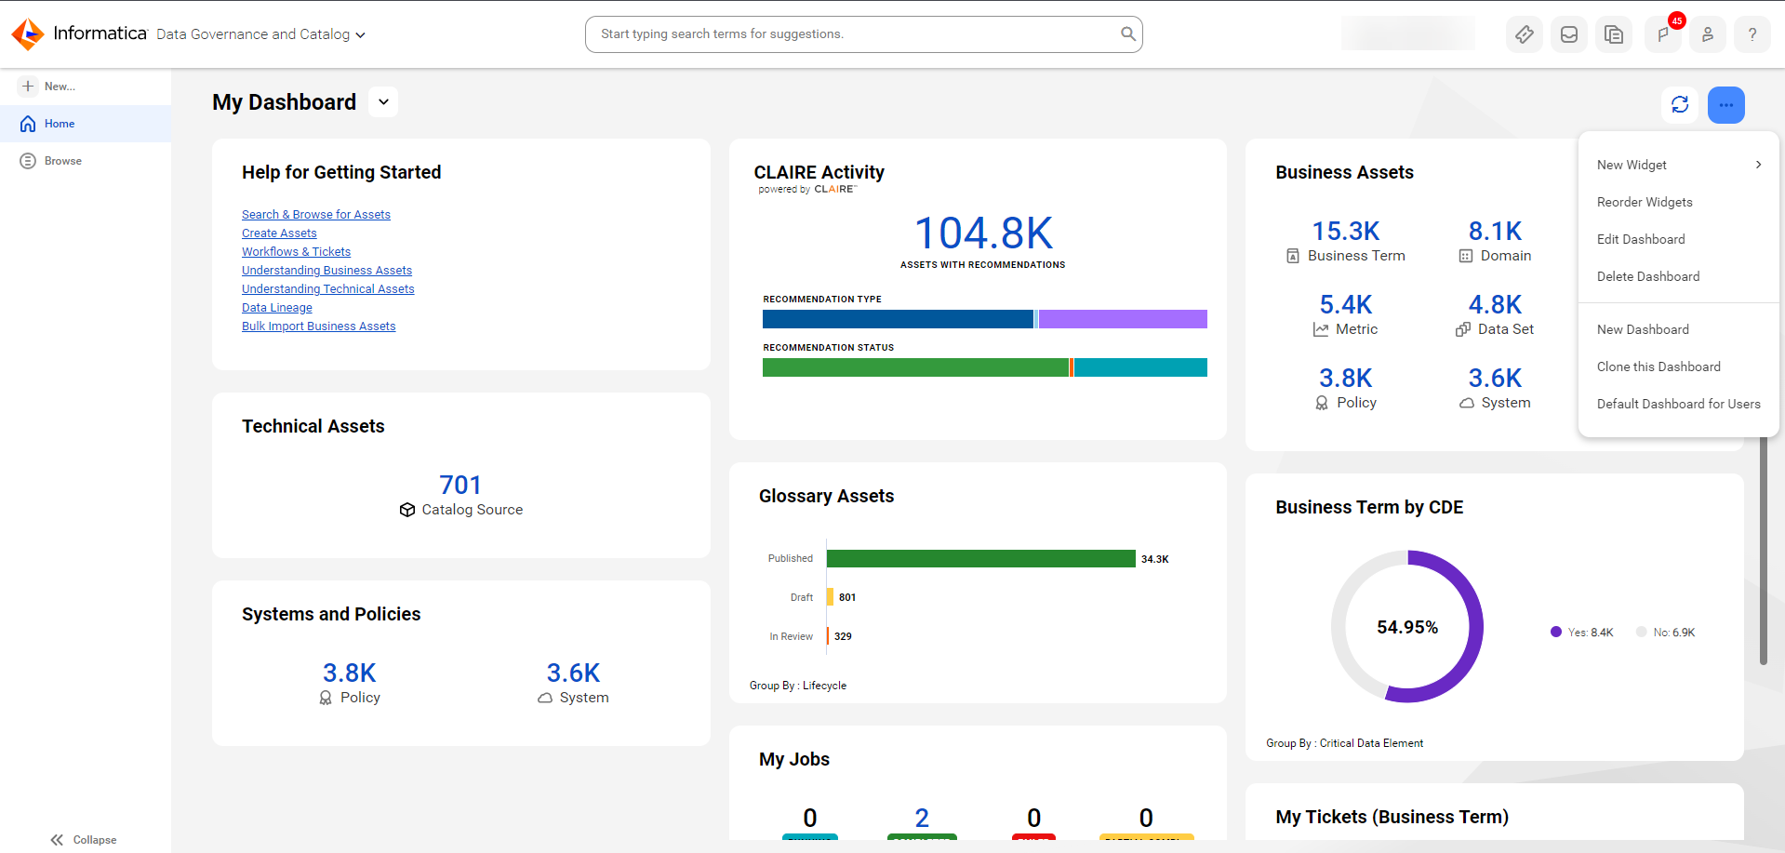Click the Data Set icon
This screenshot has width=1785, height=853.
click(1463, 329)
